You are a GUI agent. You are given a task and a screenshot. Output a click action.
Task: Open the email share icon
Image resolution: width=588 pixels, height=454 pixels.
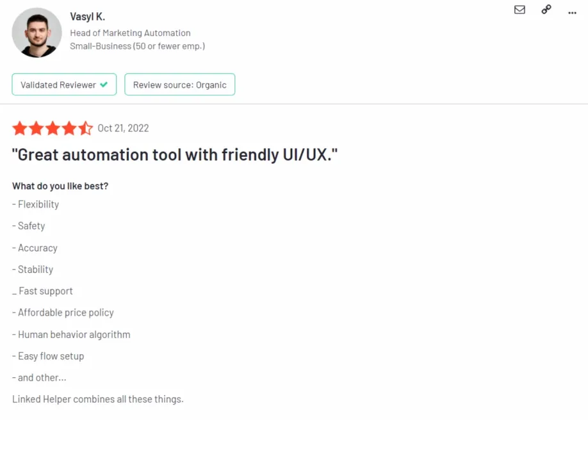[x=519, y=10]
